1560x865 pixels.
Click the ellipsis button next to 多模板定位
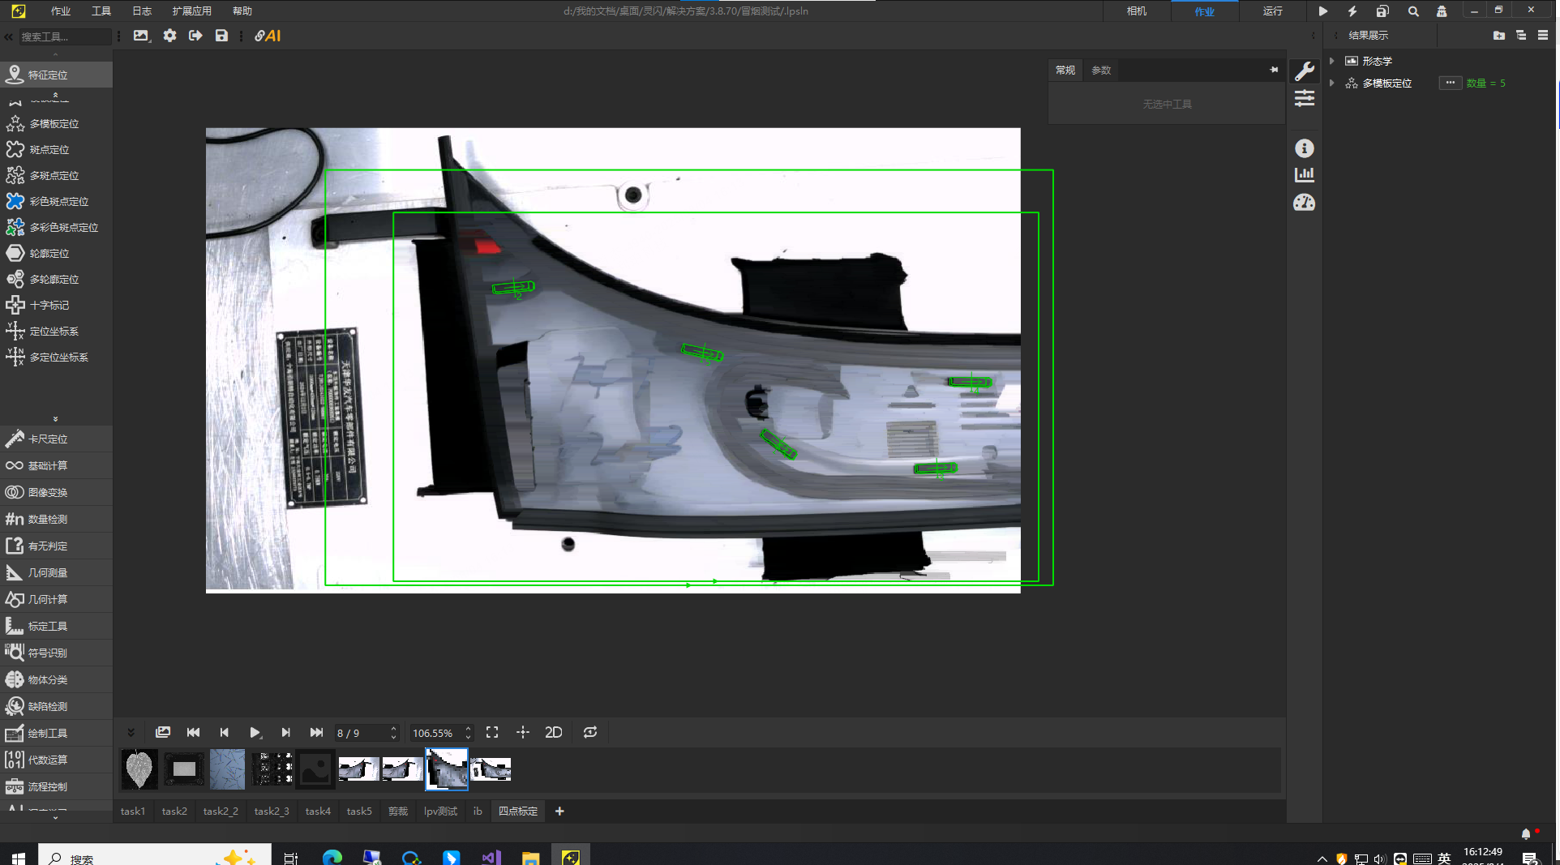[1450, 84]
